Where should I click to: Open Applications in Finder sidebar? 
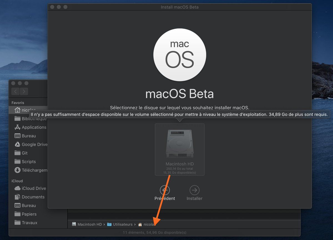pyautogui.click(x=34, y=127)
